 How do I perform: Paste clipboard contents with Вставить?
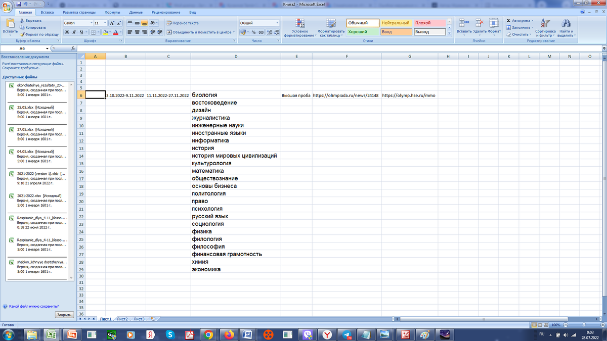[10, 26]
